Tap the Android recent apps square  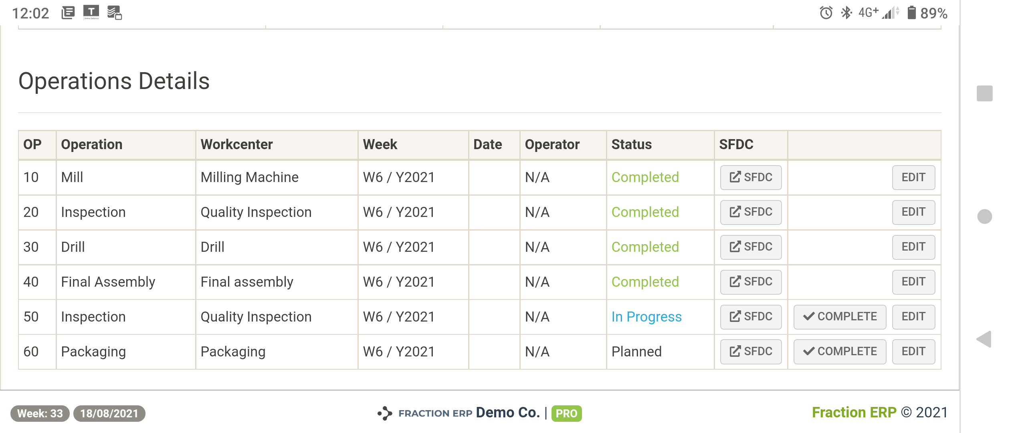pyautogui.click(x=984, y=93)
